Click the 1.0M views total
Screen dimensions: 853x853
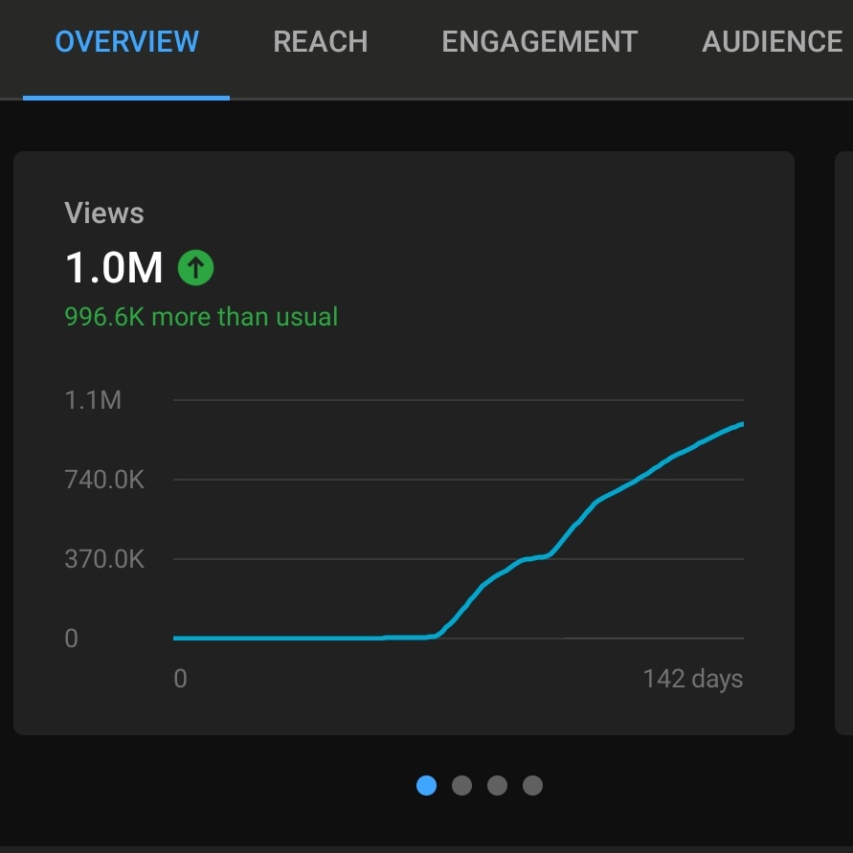pos(114,268)
